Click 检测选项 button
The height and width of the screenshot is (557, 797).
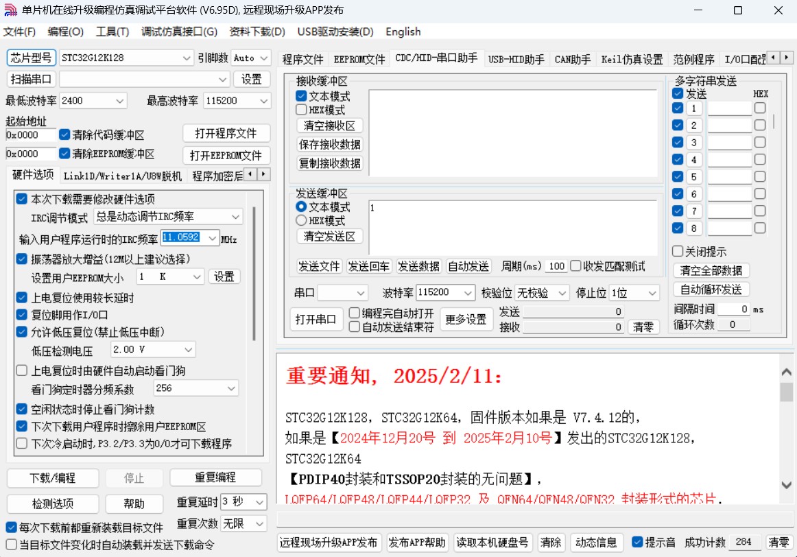(x=52, y=503)
